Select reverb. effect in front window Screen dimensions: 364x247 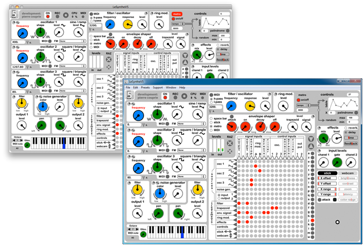[346, 128]
